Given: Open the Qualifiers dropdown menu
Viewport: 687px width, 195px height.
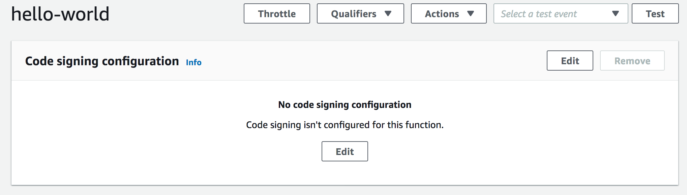Looking at the screenshot, I should 360,14.
